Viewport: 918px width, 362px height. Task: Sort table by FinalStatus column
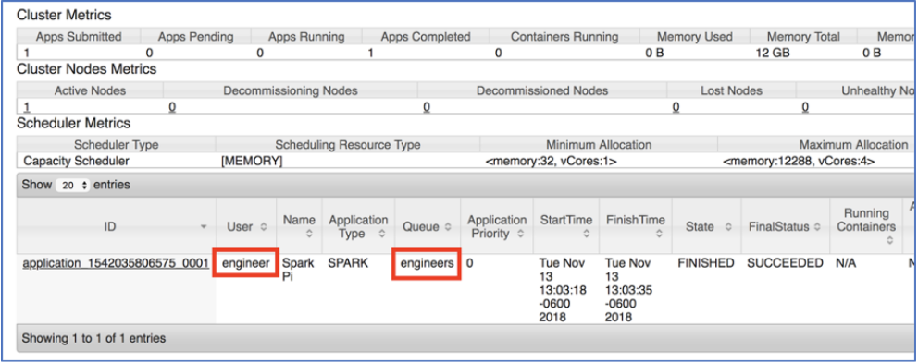pos(785,226)
